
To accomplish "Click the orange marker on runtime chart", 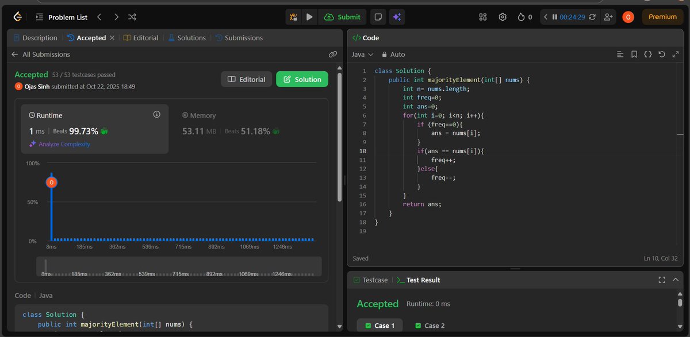I will tap(51, 183).
